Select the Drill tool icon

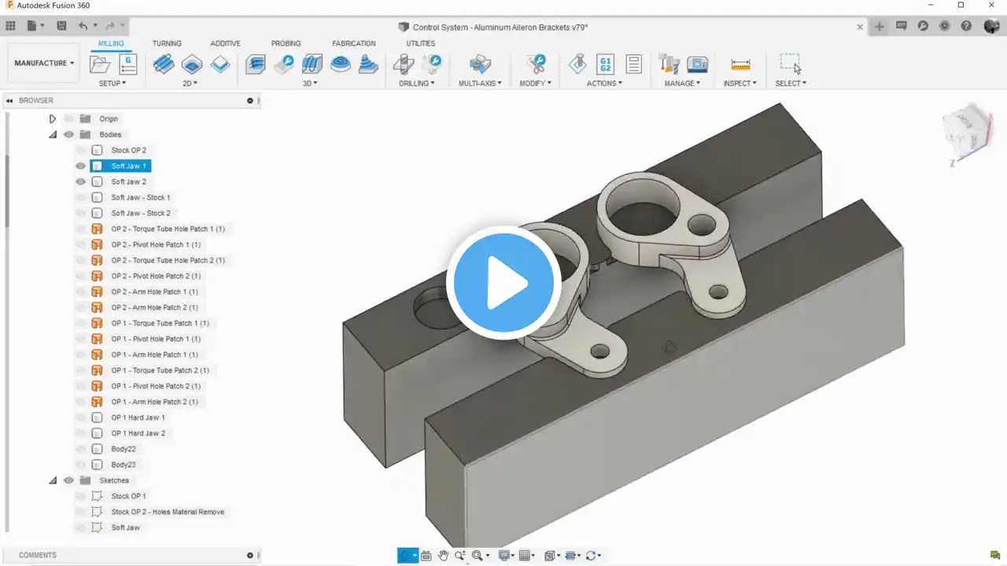coord(404,64)
